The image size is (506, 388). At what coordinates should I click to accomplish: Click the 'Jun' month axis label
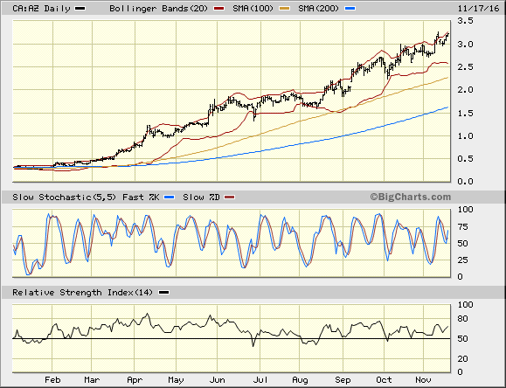coord(218,380)
